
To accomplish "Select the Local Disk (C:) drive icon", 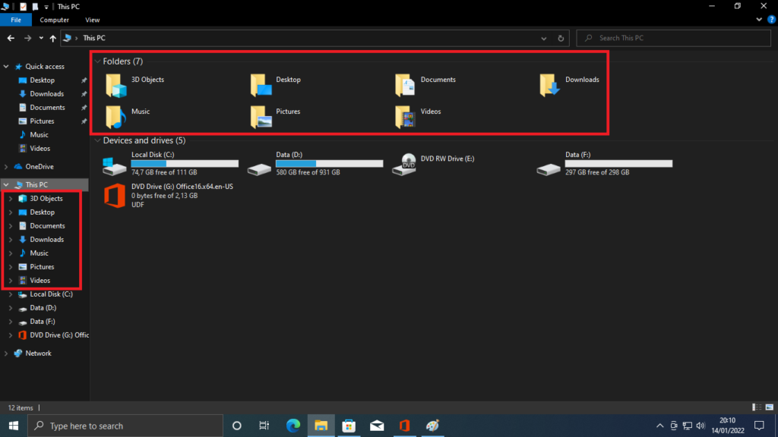I will tap(115, 165).
